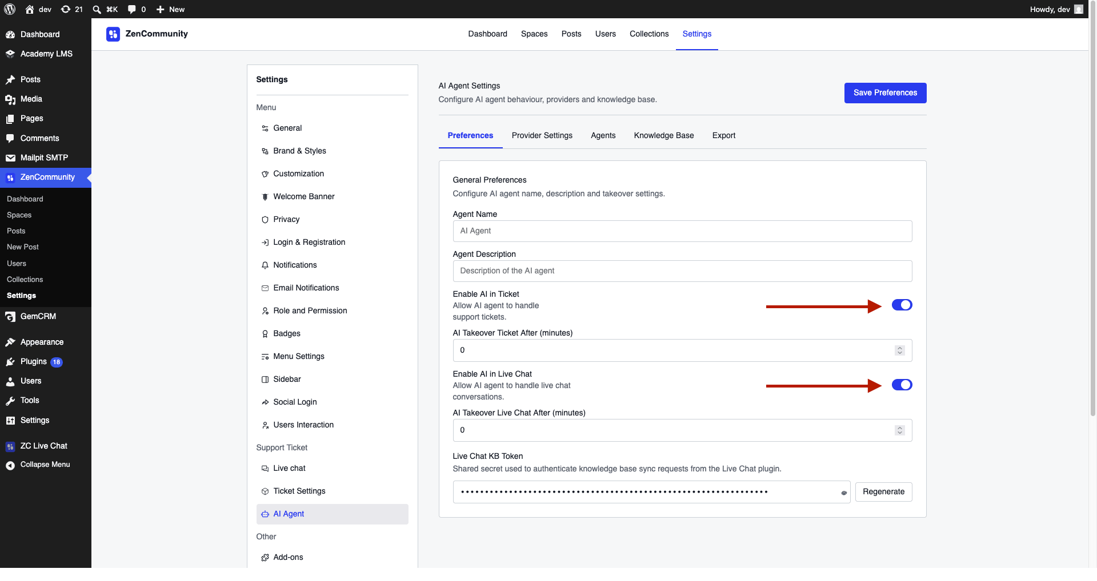Click the user avatar next to Howdy, dev

click(1079, 9)
